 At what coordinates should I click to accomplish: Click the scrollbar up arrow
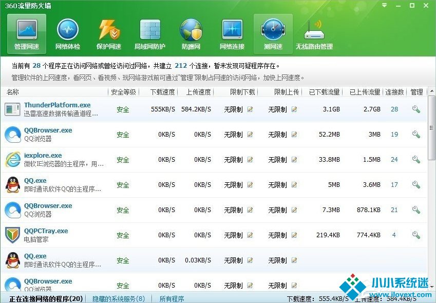point(431,91)
